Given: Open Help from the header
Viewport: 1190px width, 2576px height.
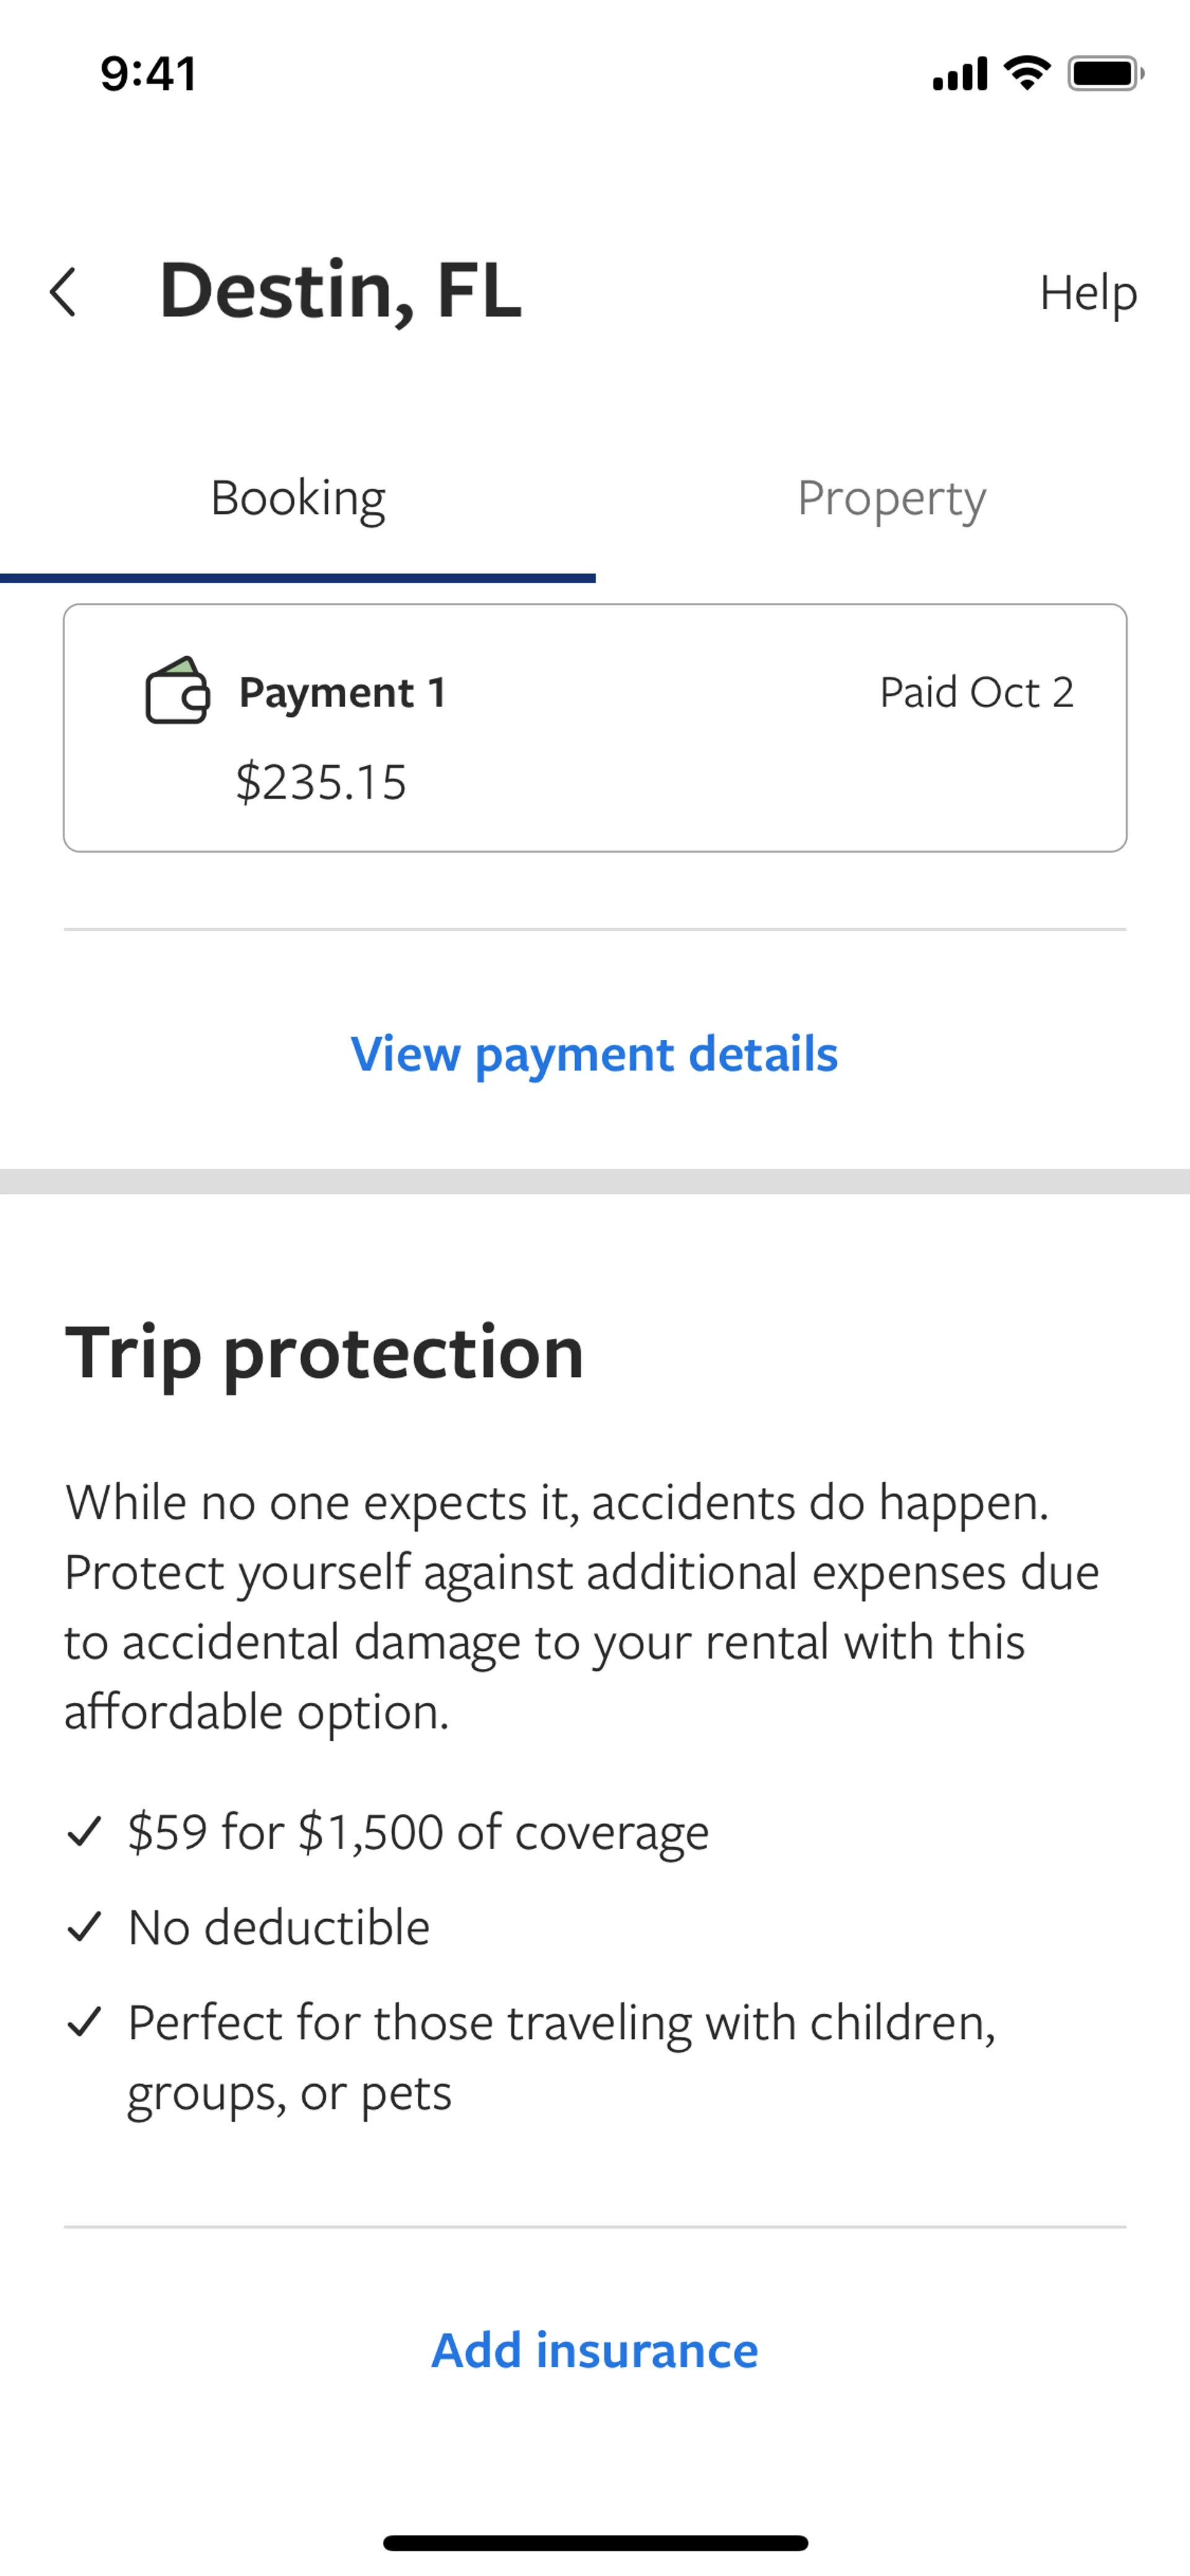Looking at the screenshot, I should (x=1088, y=293).
